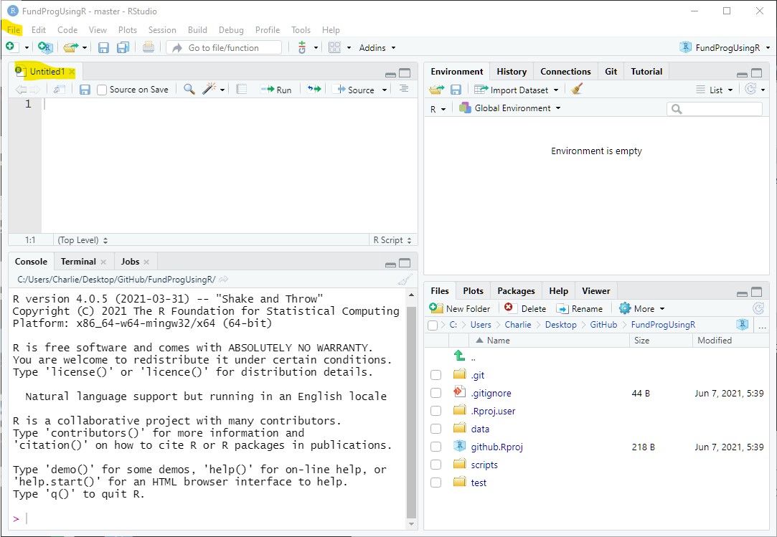Click the code tools magic wand icon
The height and width of the screenshot is (537, 777).
(209, 89)
